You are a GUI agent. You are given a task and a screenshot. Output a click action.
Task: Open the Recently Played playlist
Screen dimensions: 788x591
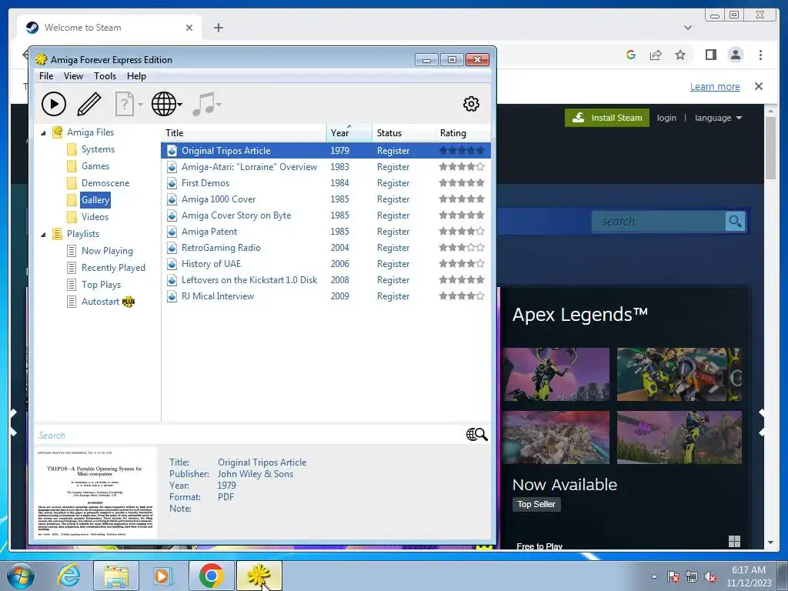pos(114,268)
